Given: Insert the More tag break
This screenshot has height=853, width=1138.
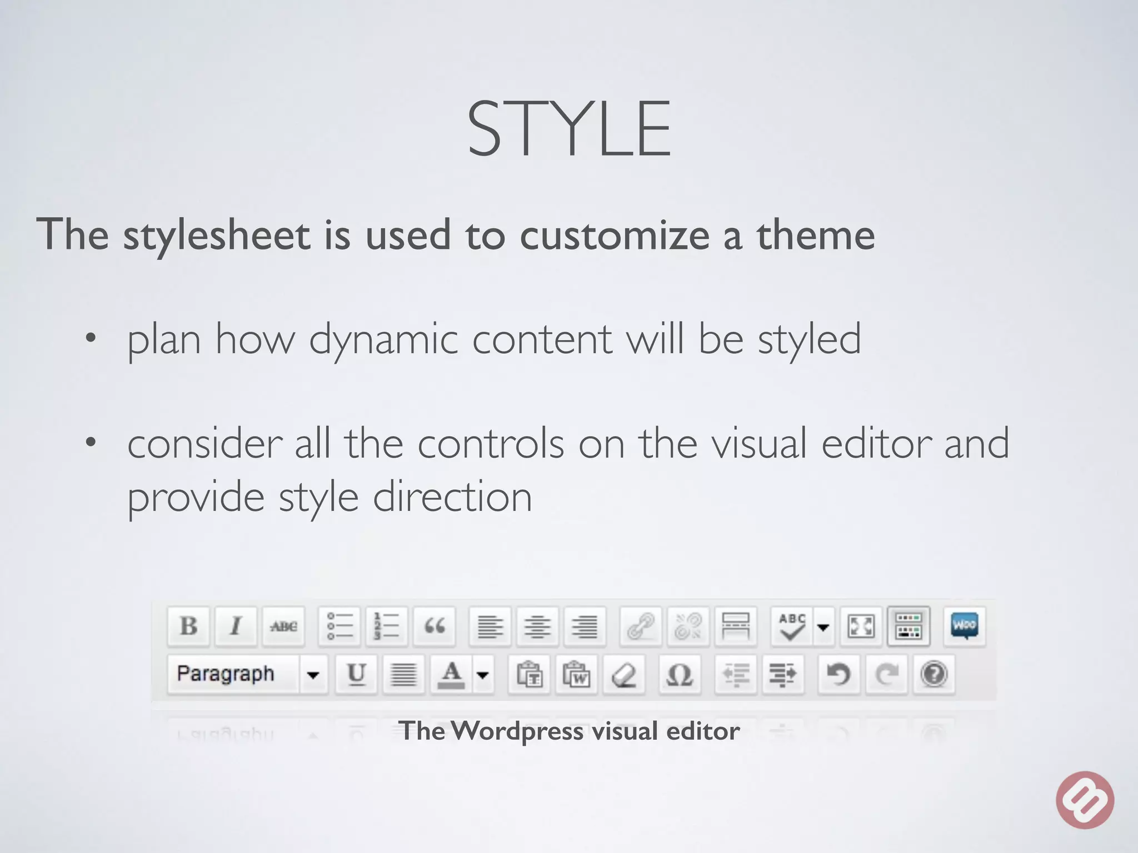Looking at the screenshot, I should coord(736,626).
